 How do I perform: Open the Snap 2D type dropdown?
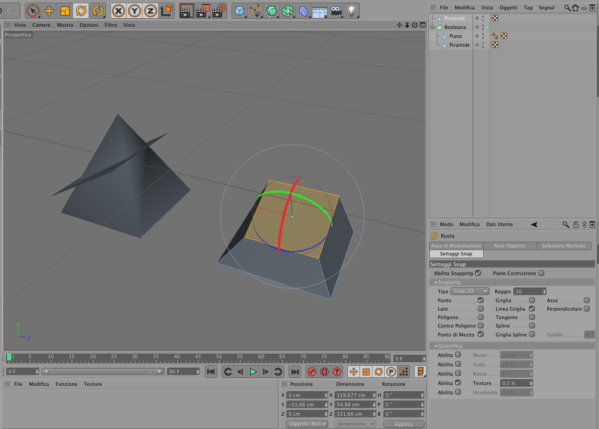click(470, 291)
